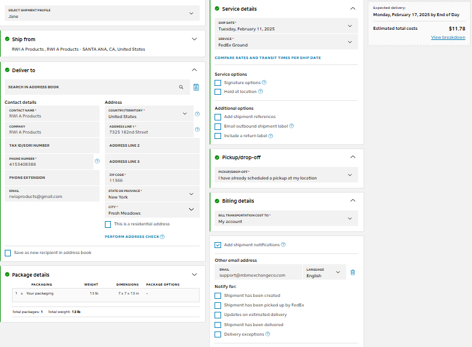
Task: Check Save as new recipient in address book
Action: [x=8, y=253]
